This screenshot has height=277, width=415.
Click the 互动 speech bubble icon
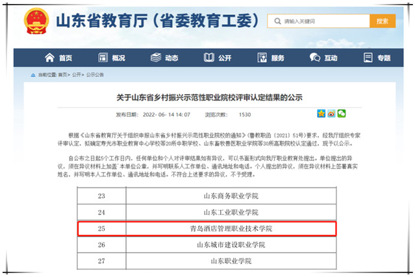tap(315, 58)
